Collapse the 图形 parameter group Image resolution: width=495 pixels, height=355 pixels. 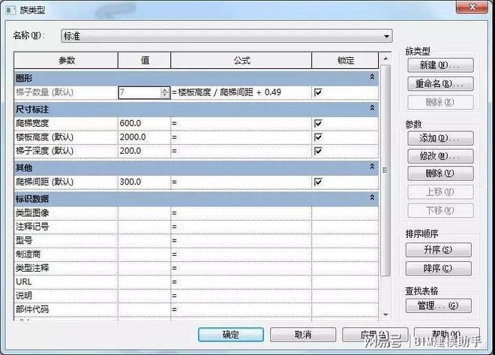click(x=372, y=77)
